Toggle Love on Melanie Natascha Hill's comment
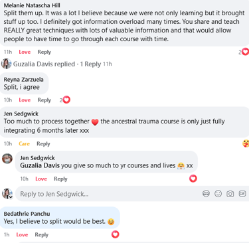Viewport: 249px width, 243px height. pyautogui.click(x=25, y=52)
